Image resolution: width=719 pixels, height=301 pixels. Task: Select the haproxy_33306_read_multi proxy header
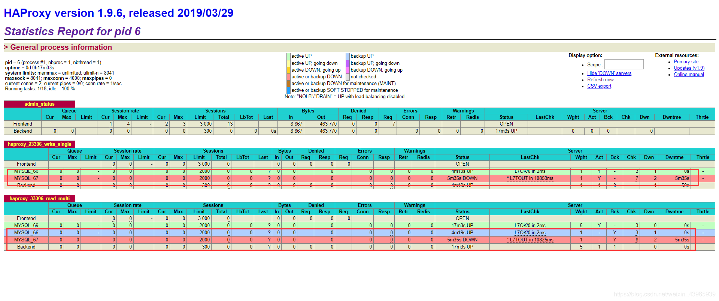tap(39, 199)
